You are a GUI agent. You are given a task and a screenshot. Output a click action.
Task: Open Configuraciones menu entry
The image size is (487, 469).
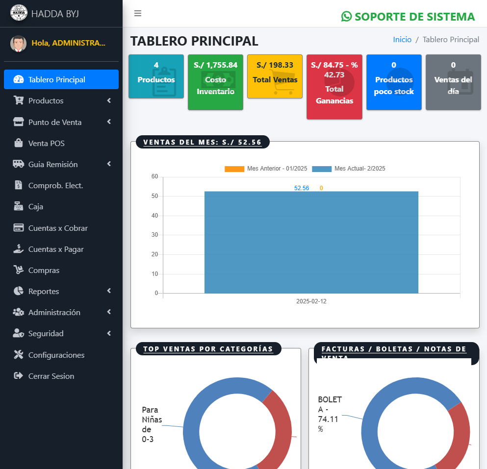coord(61,355)
